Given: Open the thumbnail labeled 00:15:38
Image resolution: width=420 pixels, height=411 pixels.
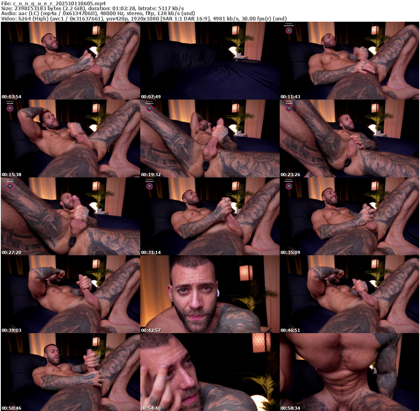Looking at the screenshot, I should (71, 139).
